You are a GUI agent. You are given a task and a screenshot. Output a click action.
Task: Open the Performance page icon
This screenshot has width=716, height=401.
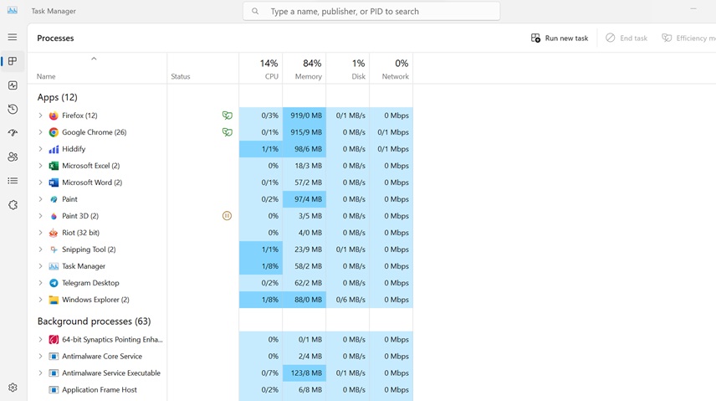pyautogui.click(x=13, y=85)
